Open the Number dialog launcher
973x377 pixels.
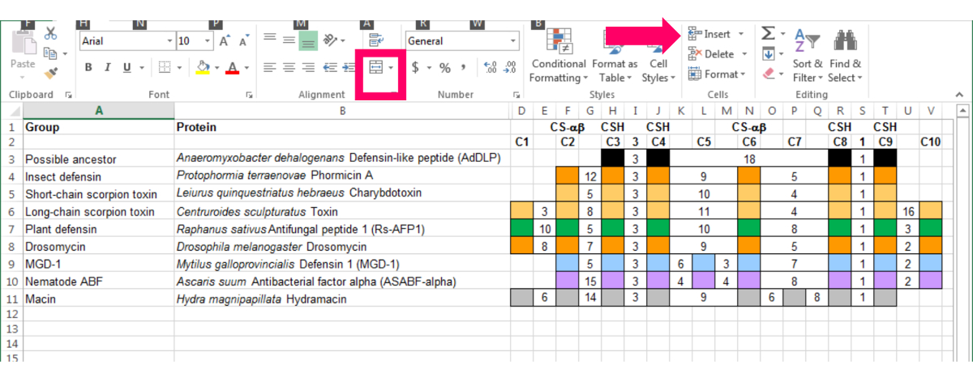(517, 95)
